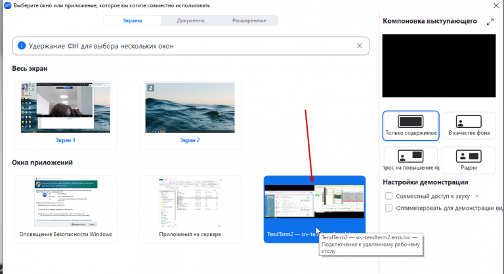The image size is (504, 274).
Task: Enable Совместный доступ к звуку checkbox
Action: [x=388, y=196]
